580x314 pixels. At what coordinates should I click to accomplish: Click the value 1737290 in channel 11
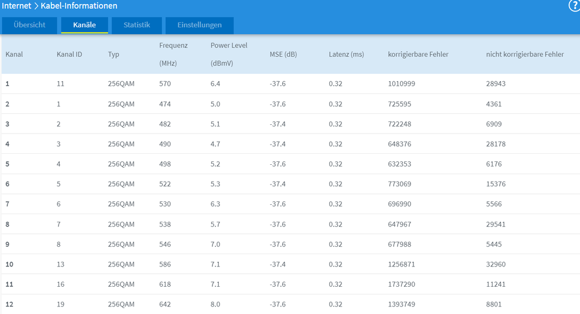coord(401,284)
